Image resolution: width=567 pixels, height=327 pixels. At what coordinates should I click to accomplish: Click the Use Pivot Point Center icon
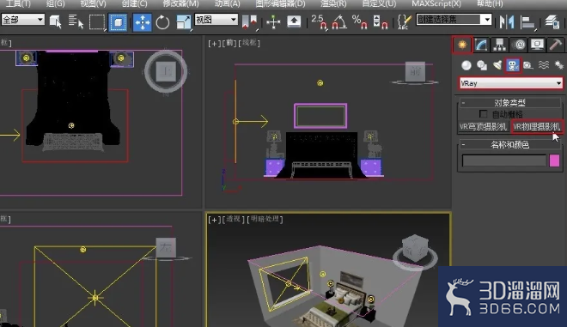pyautogui.click(x=249, y=22)
